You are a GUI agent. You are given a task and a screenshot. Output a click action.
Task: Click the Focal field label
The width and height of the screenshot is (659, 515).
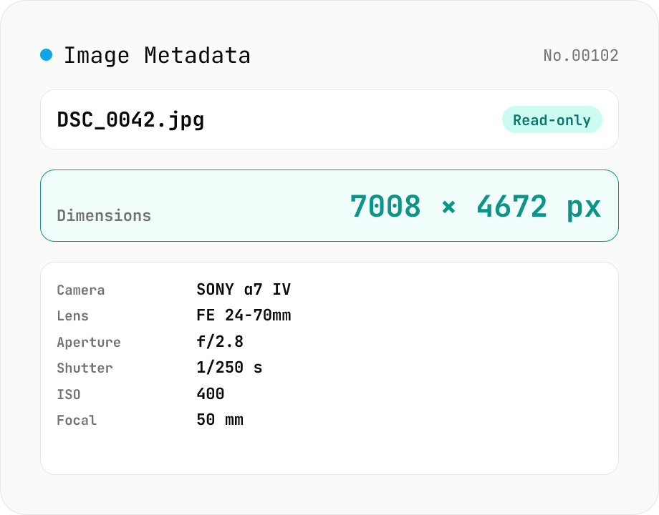77,420
